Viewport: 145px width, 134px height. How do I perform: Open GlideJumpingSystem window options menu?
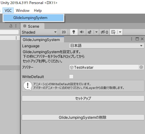[x=132, y=39]
